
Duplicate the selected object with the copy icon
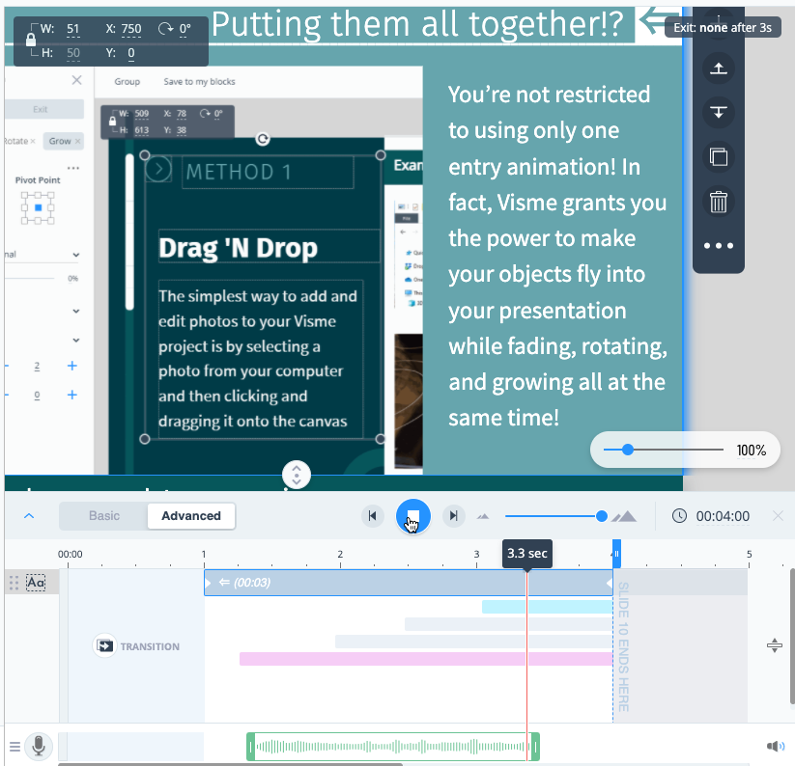click(719, 156)
